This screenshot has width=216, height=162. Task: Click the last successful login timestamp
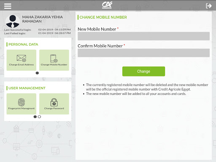click(x=54, y=30)
